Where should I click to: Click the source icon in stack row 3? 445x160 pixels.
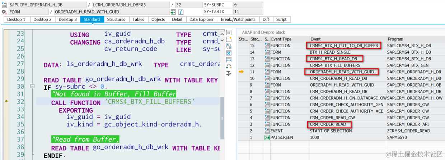coord(267,124)
